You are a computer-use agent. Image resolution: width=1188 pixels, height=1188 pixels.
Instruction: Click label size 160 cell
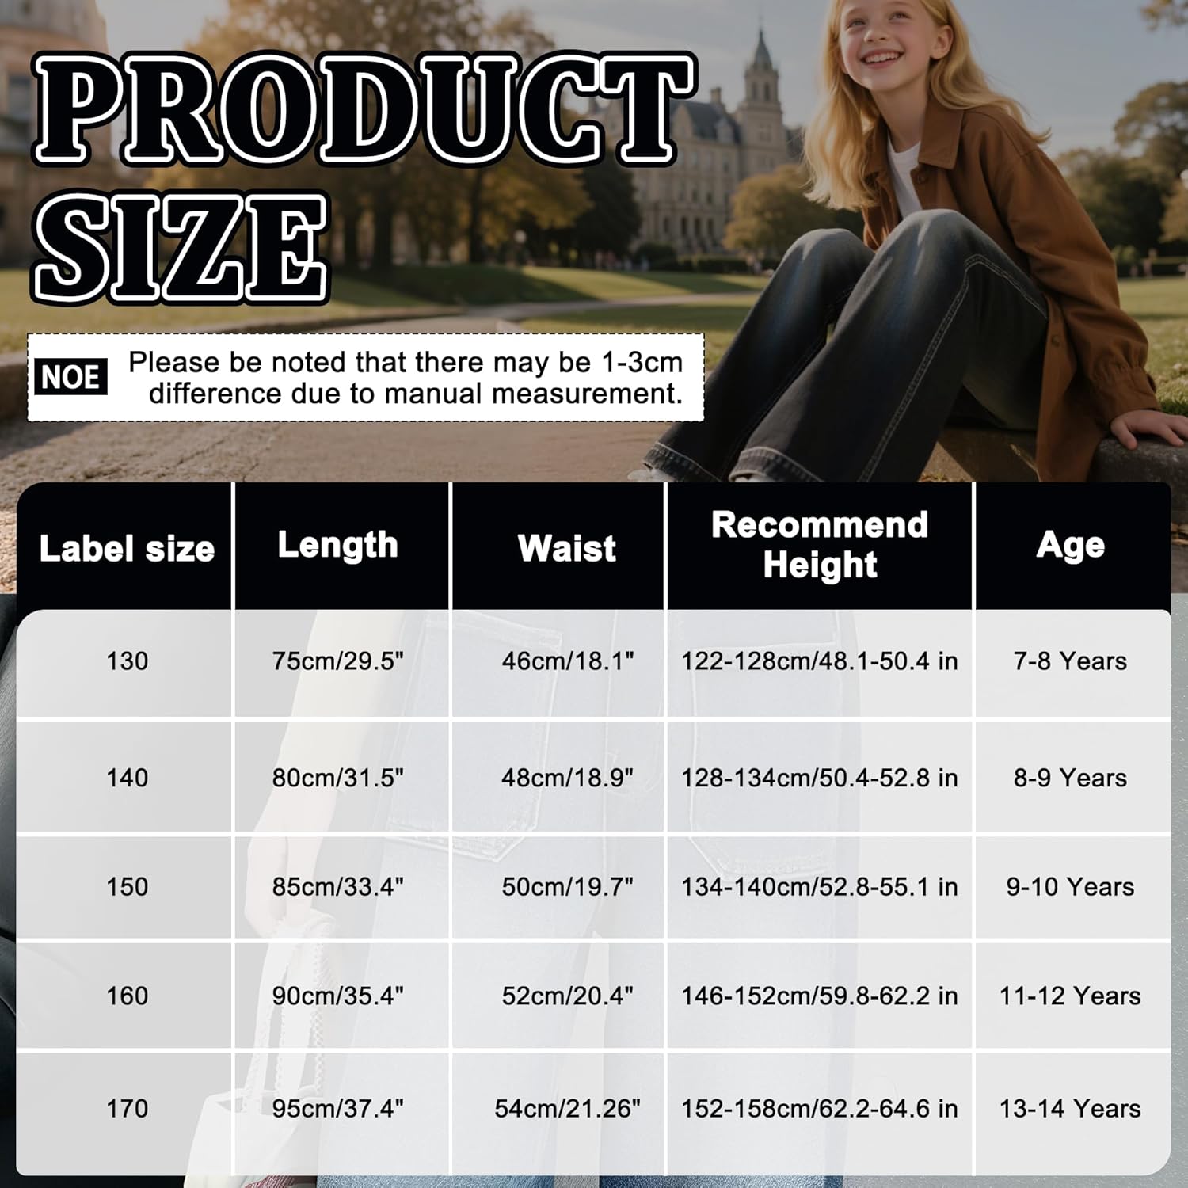pos(127,996)
